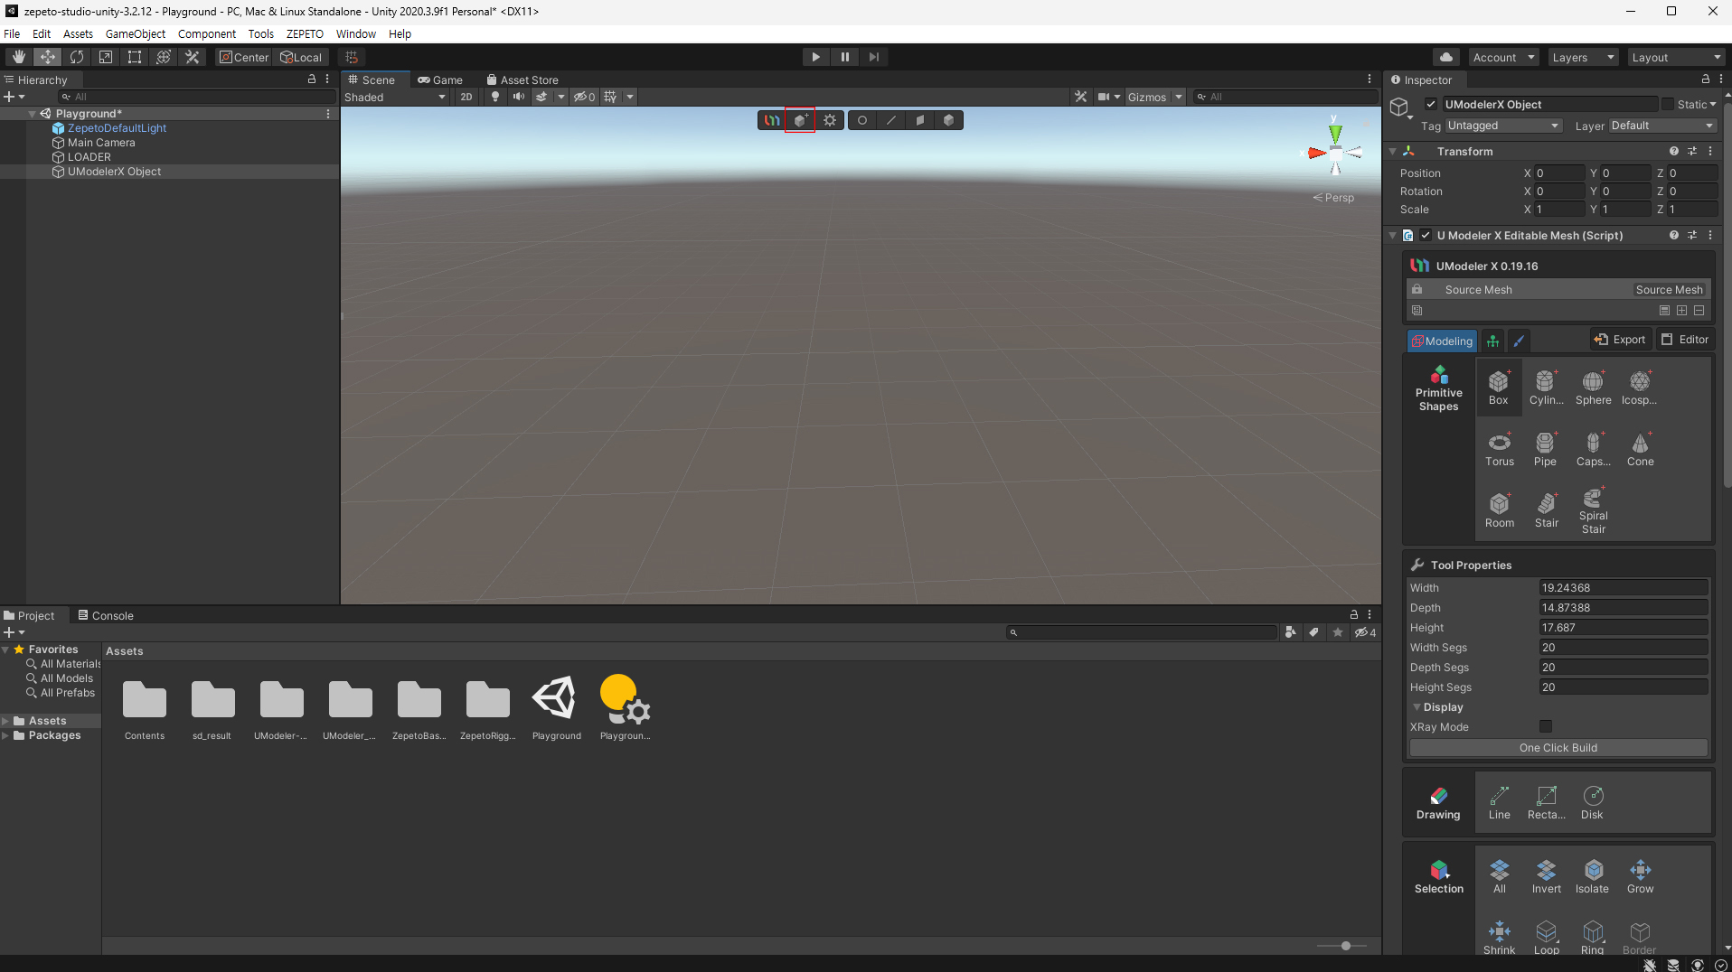Choose the Rectangle drawing tool
Viewport: 1732px width, 972px height.
tap(1546, 802)
